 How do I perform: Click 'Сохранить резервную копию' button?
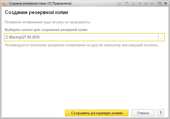coord(97,113)
